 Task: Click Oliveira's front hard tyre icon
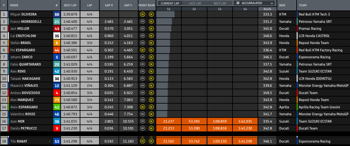142,15
